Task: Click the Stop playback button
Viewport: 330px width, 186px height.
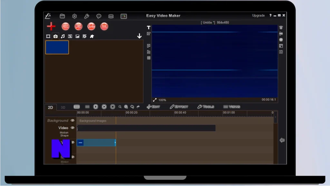Action: pyautogui.click(x=112, y=107)
